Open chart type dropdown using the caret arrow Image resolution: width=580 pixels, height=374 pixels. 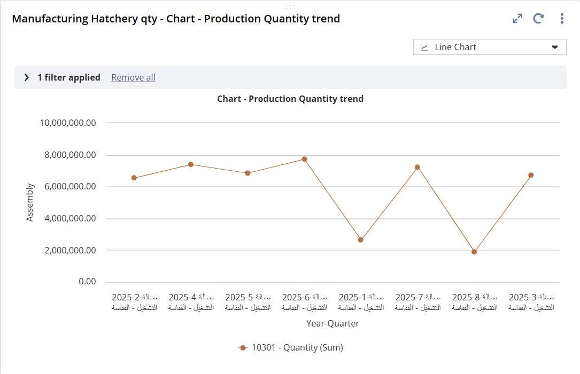point(555,47)
